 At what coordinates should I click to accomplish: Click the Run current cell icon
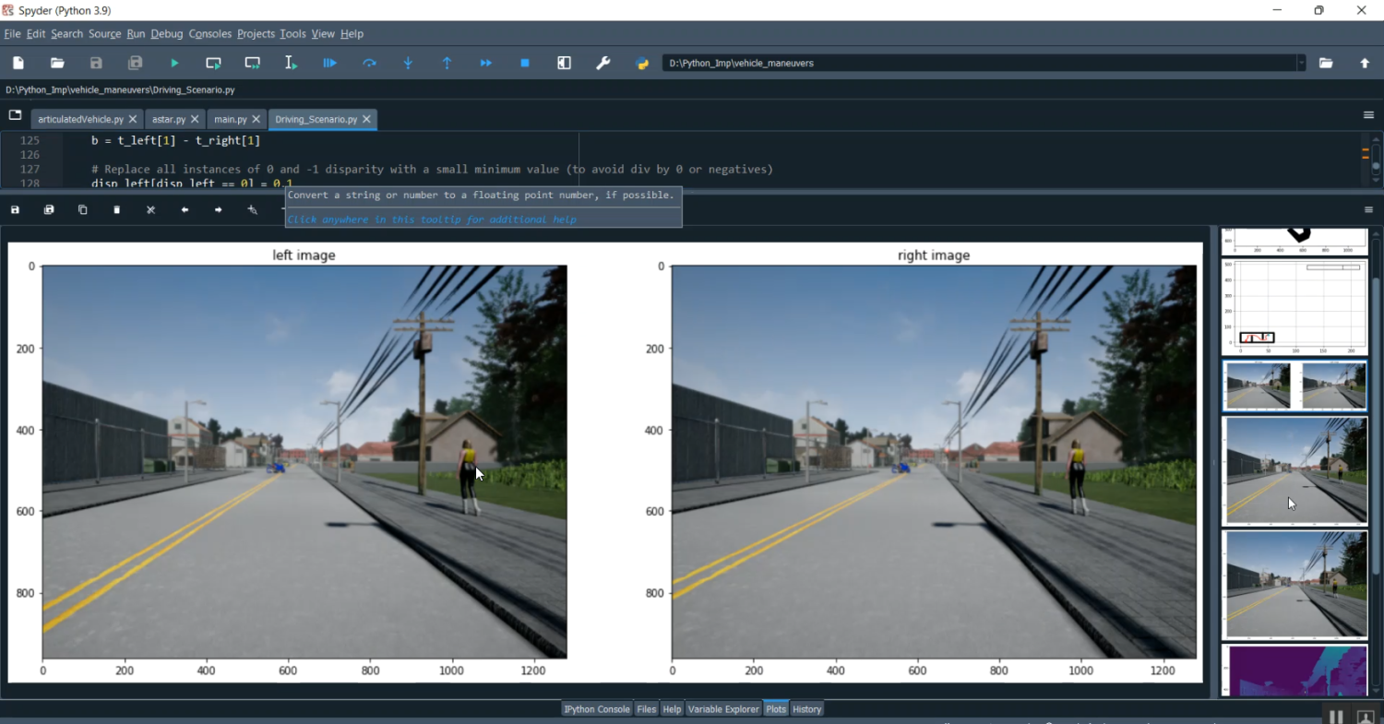[213, 63]
